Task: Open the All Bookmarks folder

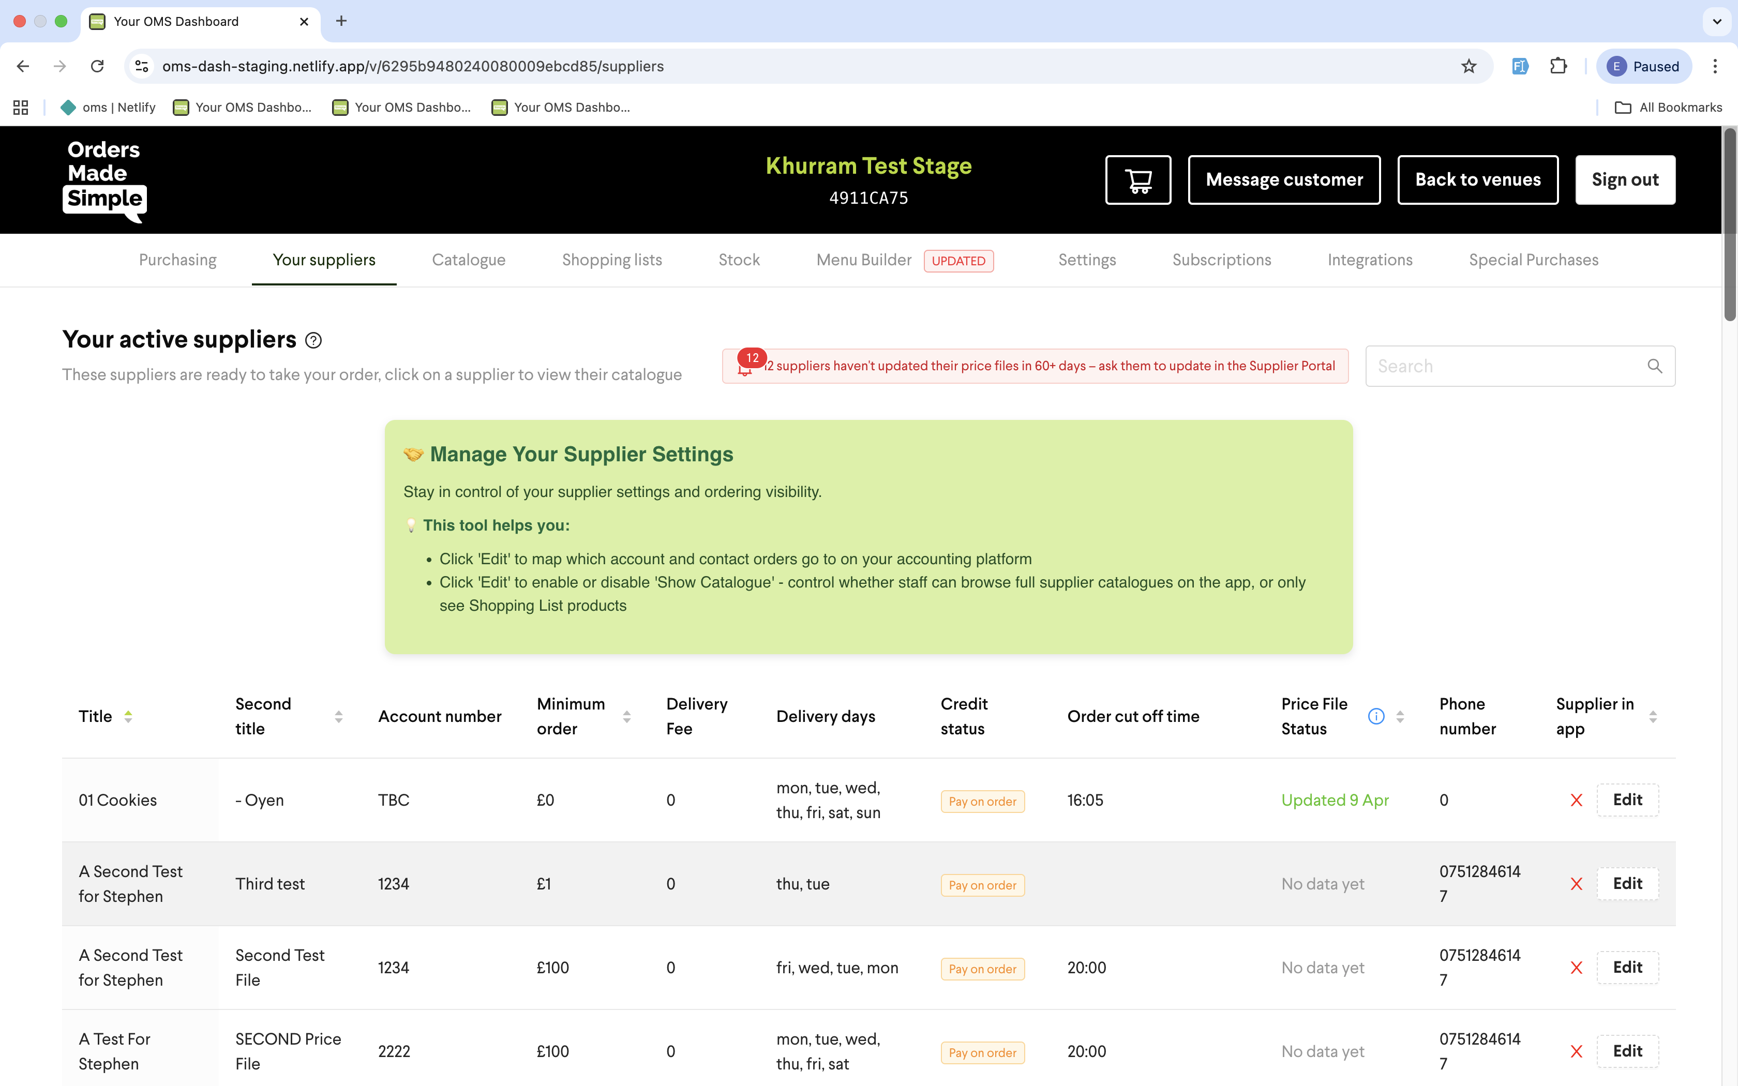Action: point(1668,107)
